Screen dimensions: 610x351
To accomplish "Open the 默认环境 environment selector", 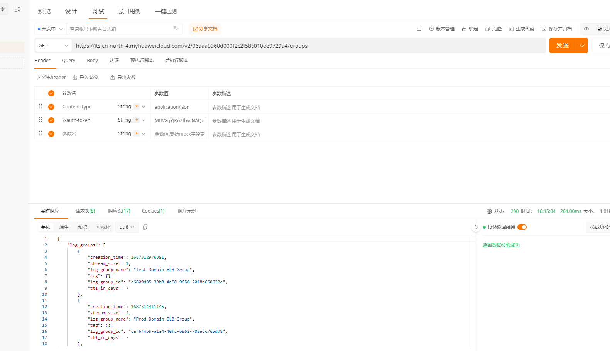I will (x=603, y=29).
